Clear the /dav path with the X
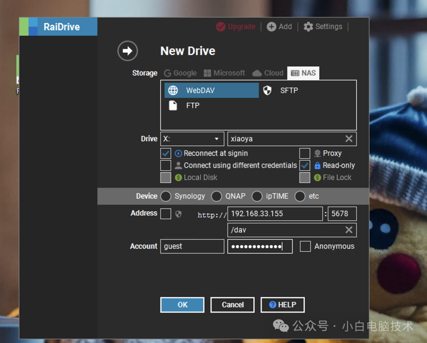Screen dimensions: 427x343 coord(349,230)
